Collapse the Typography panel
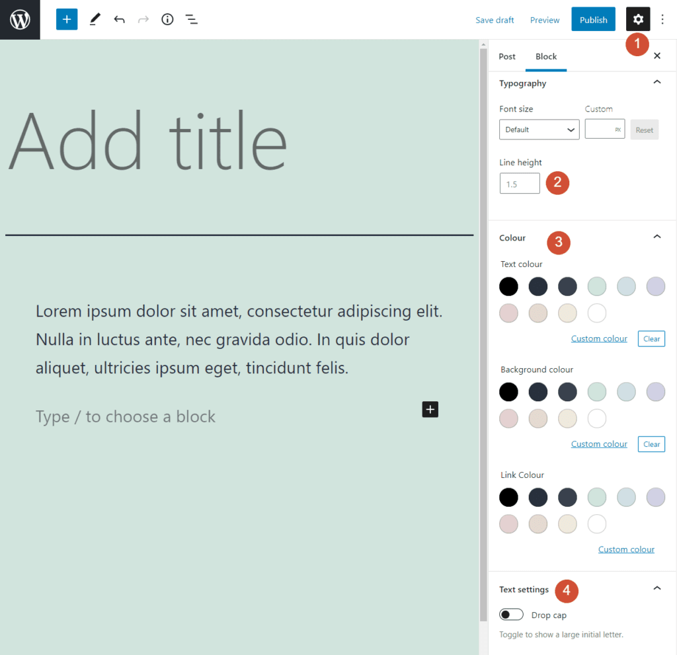Image resolution: width=677 pixels, height=655 pixels. pyautogui.click(x=657, y=81)
